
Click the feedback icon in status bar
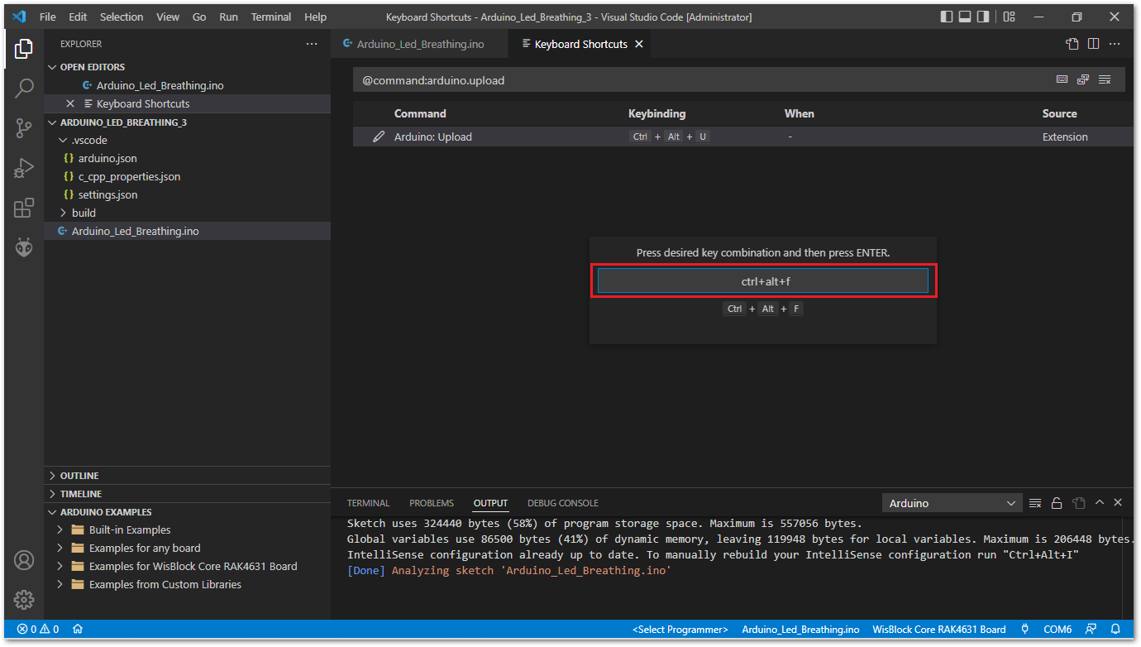pos(1091,629)
